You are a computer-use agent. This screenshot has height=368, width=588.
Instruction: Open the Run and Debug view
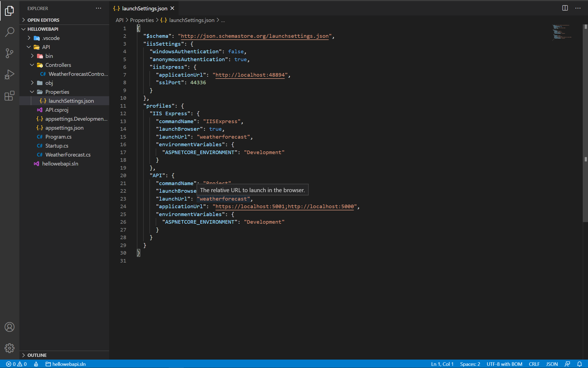point(10,74)
